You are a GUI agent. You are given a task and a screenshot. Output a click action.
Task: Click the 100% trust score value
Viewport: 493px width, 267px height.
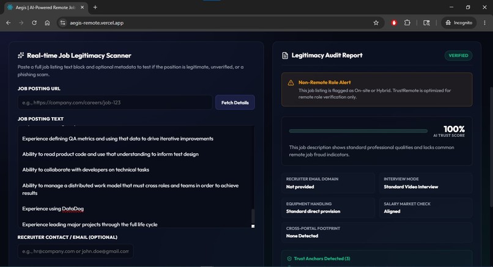454,129
